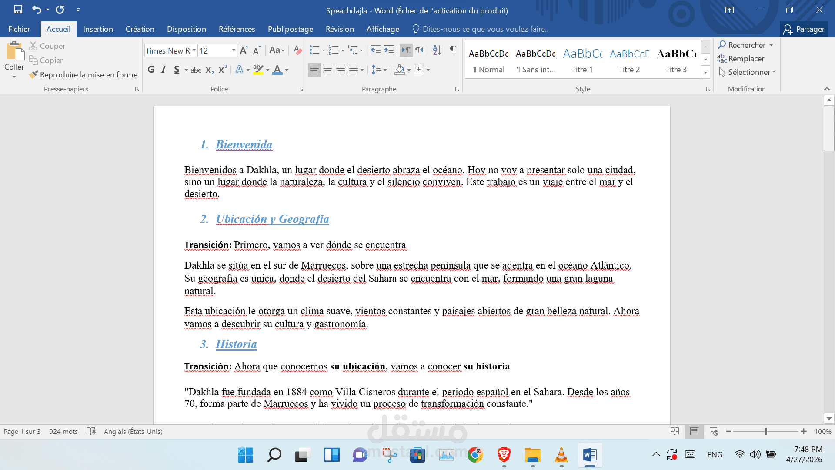Viewport: 835px width, 470px height.
Task: Switch to the Révision tab
Action: click(340, 29)
